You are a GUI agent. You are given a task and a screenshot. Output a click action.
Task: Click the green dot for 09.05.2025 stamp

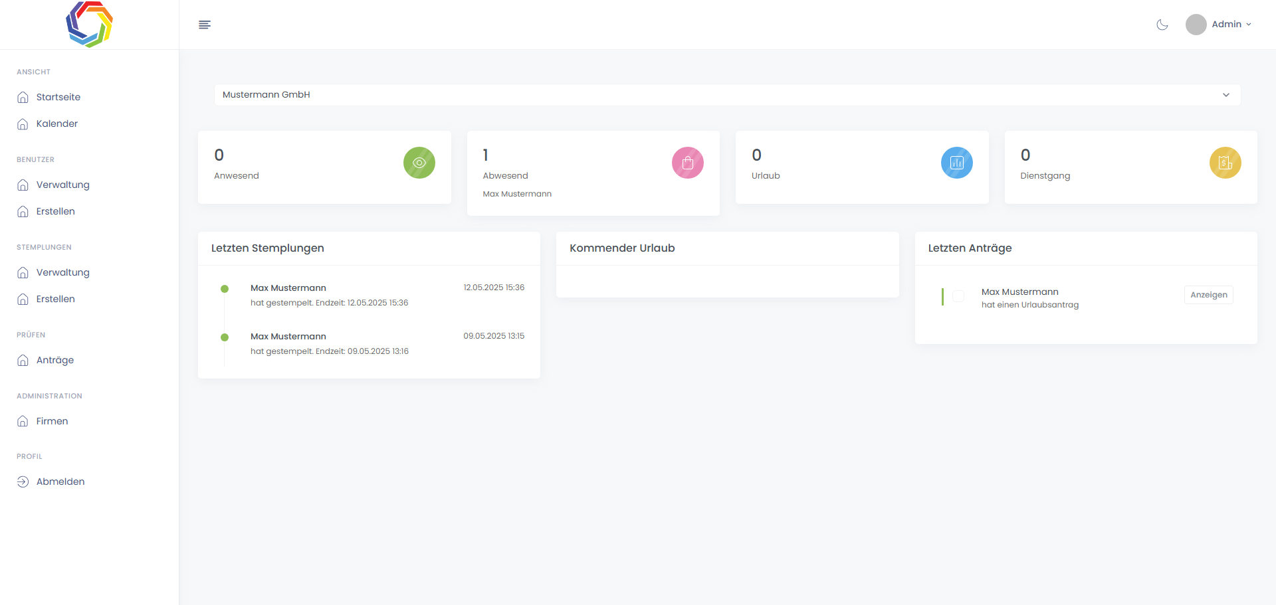click(225, 337)
